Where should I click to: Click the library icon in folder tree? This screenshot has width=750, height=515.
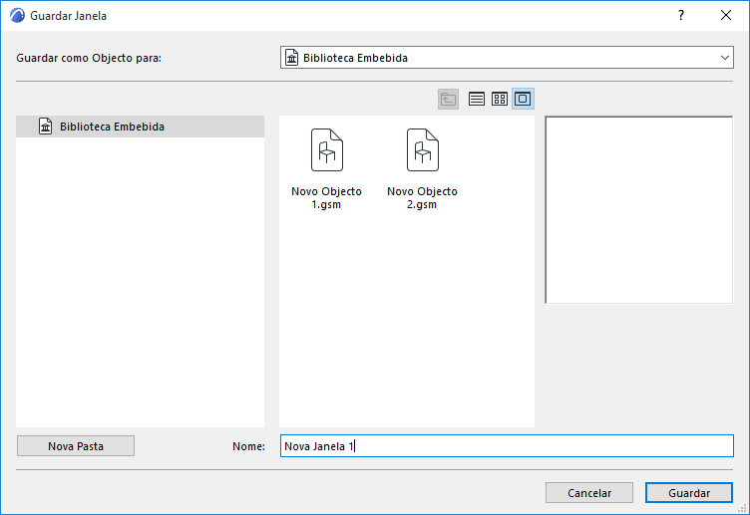46,127
